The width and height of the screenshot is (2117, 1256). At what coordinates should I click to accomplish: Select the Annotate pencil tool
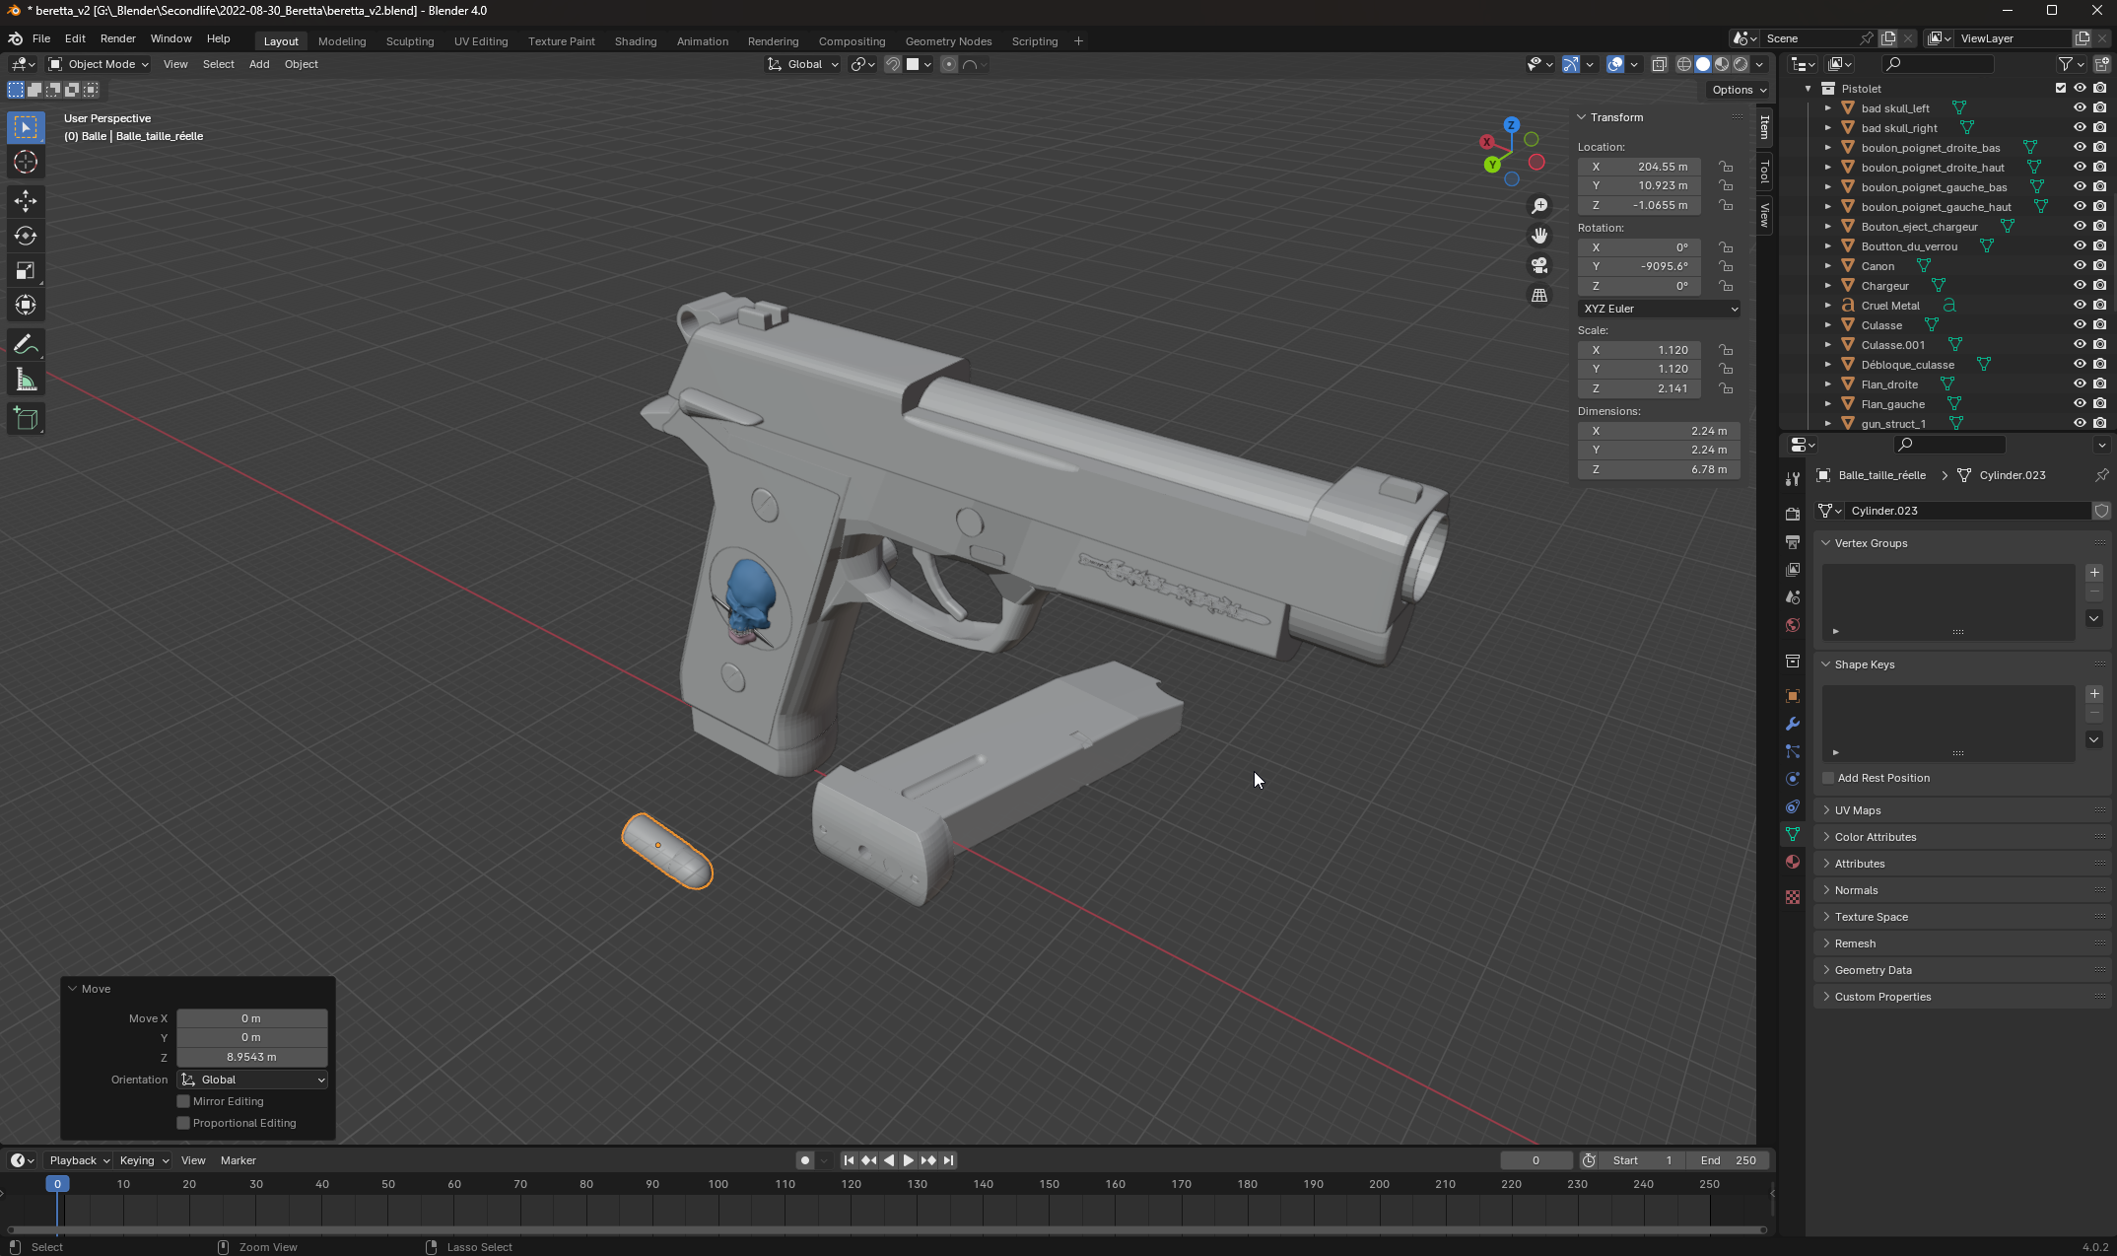tap(26, 344)
